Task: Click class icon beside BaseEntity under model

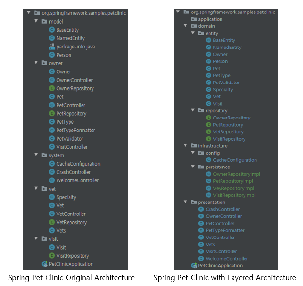Action: coord(52,30)
